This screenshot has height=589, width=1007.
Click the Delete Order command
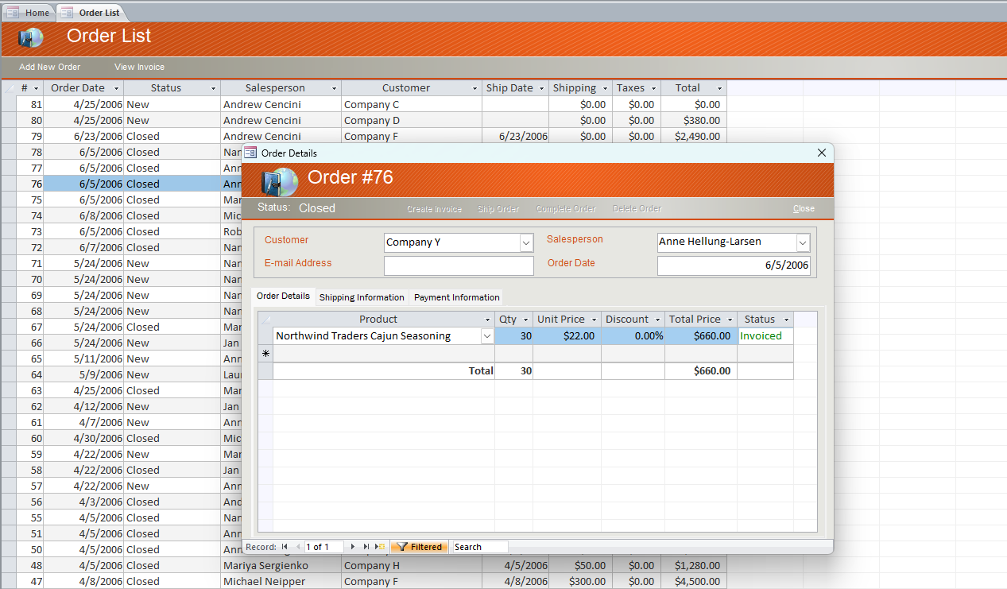click(637, 209)
